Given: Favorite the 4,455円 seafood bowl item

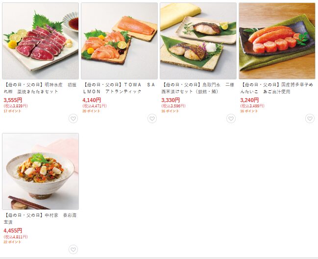Looking at the screenshot, I should (73, 250).
